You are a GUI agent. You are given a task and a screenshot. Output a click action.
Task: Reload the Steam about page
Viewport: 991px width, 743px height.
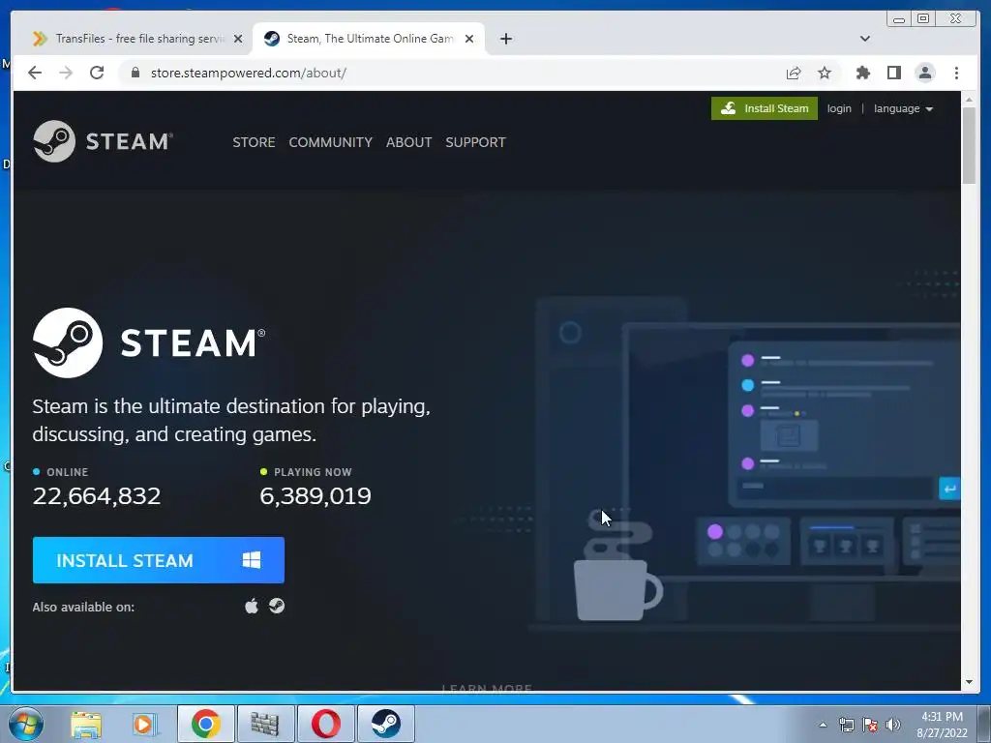coord(97,73)
